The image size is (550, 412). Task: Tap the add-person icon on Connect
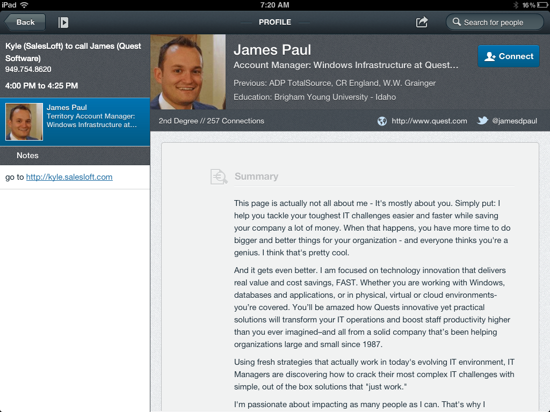tap(489, 56)
